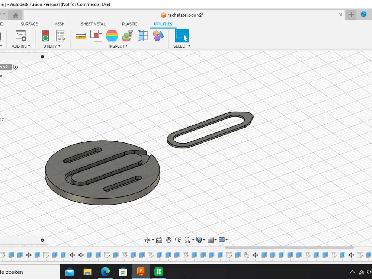
Task: Click the traffic light utility icon
Action: click(45, 36)
